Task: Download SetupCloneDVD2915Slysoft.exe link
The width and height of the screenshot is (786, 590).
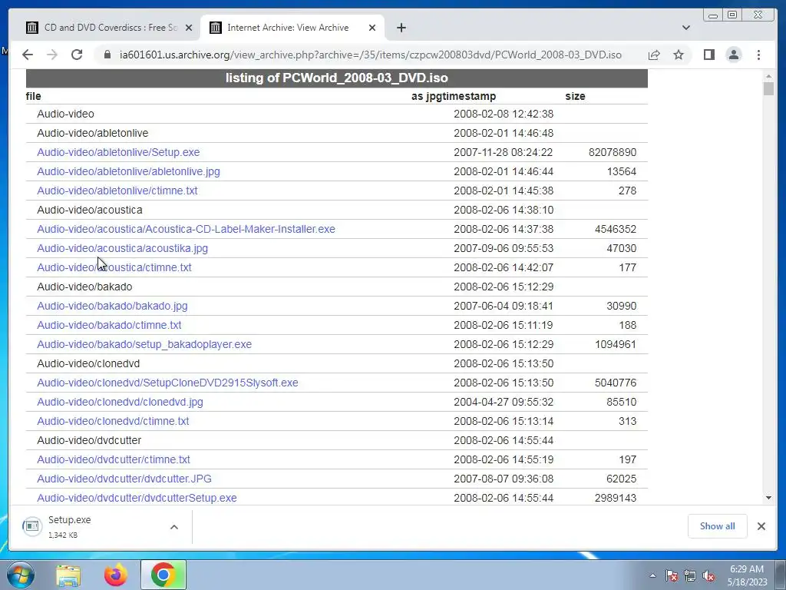Action: pyautogui.click(x=167, y=383)
